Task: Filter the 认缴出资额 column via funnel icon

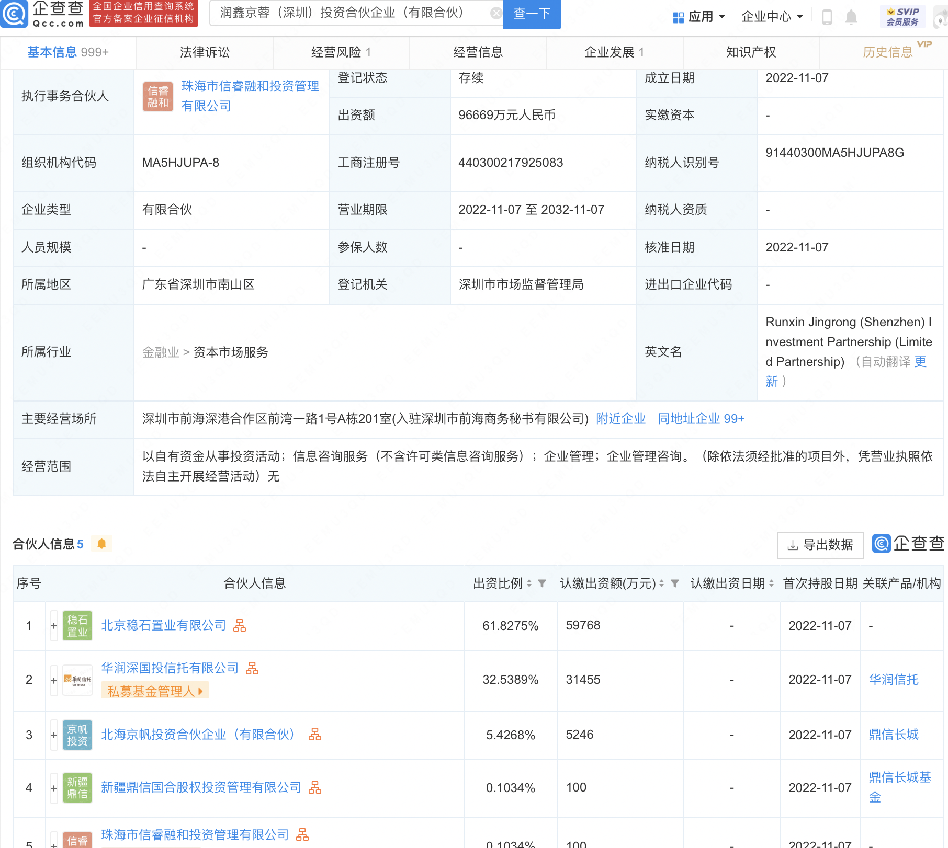Action: coord(675,583)
